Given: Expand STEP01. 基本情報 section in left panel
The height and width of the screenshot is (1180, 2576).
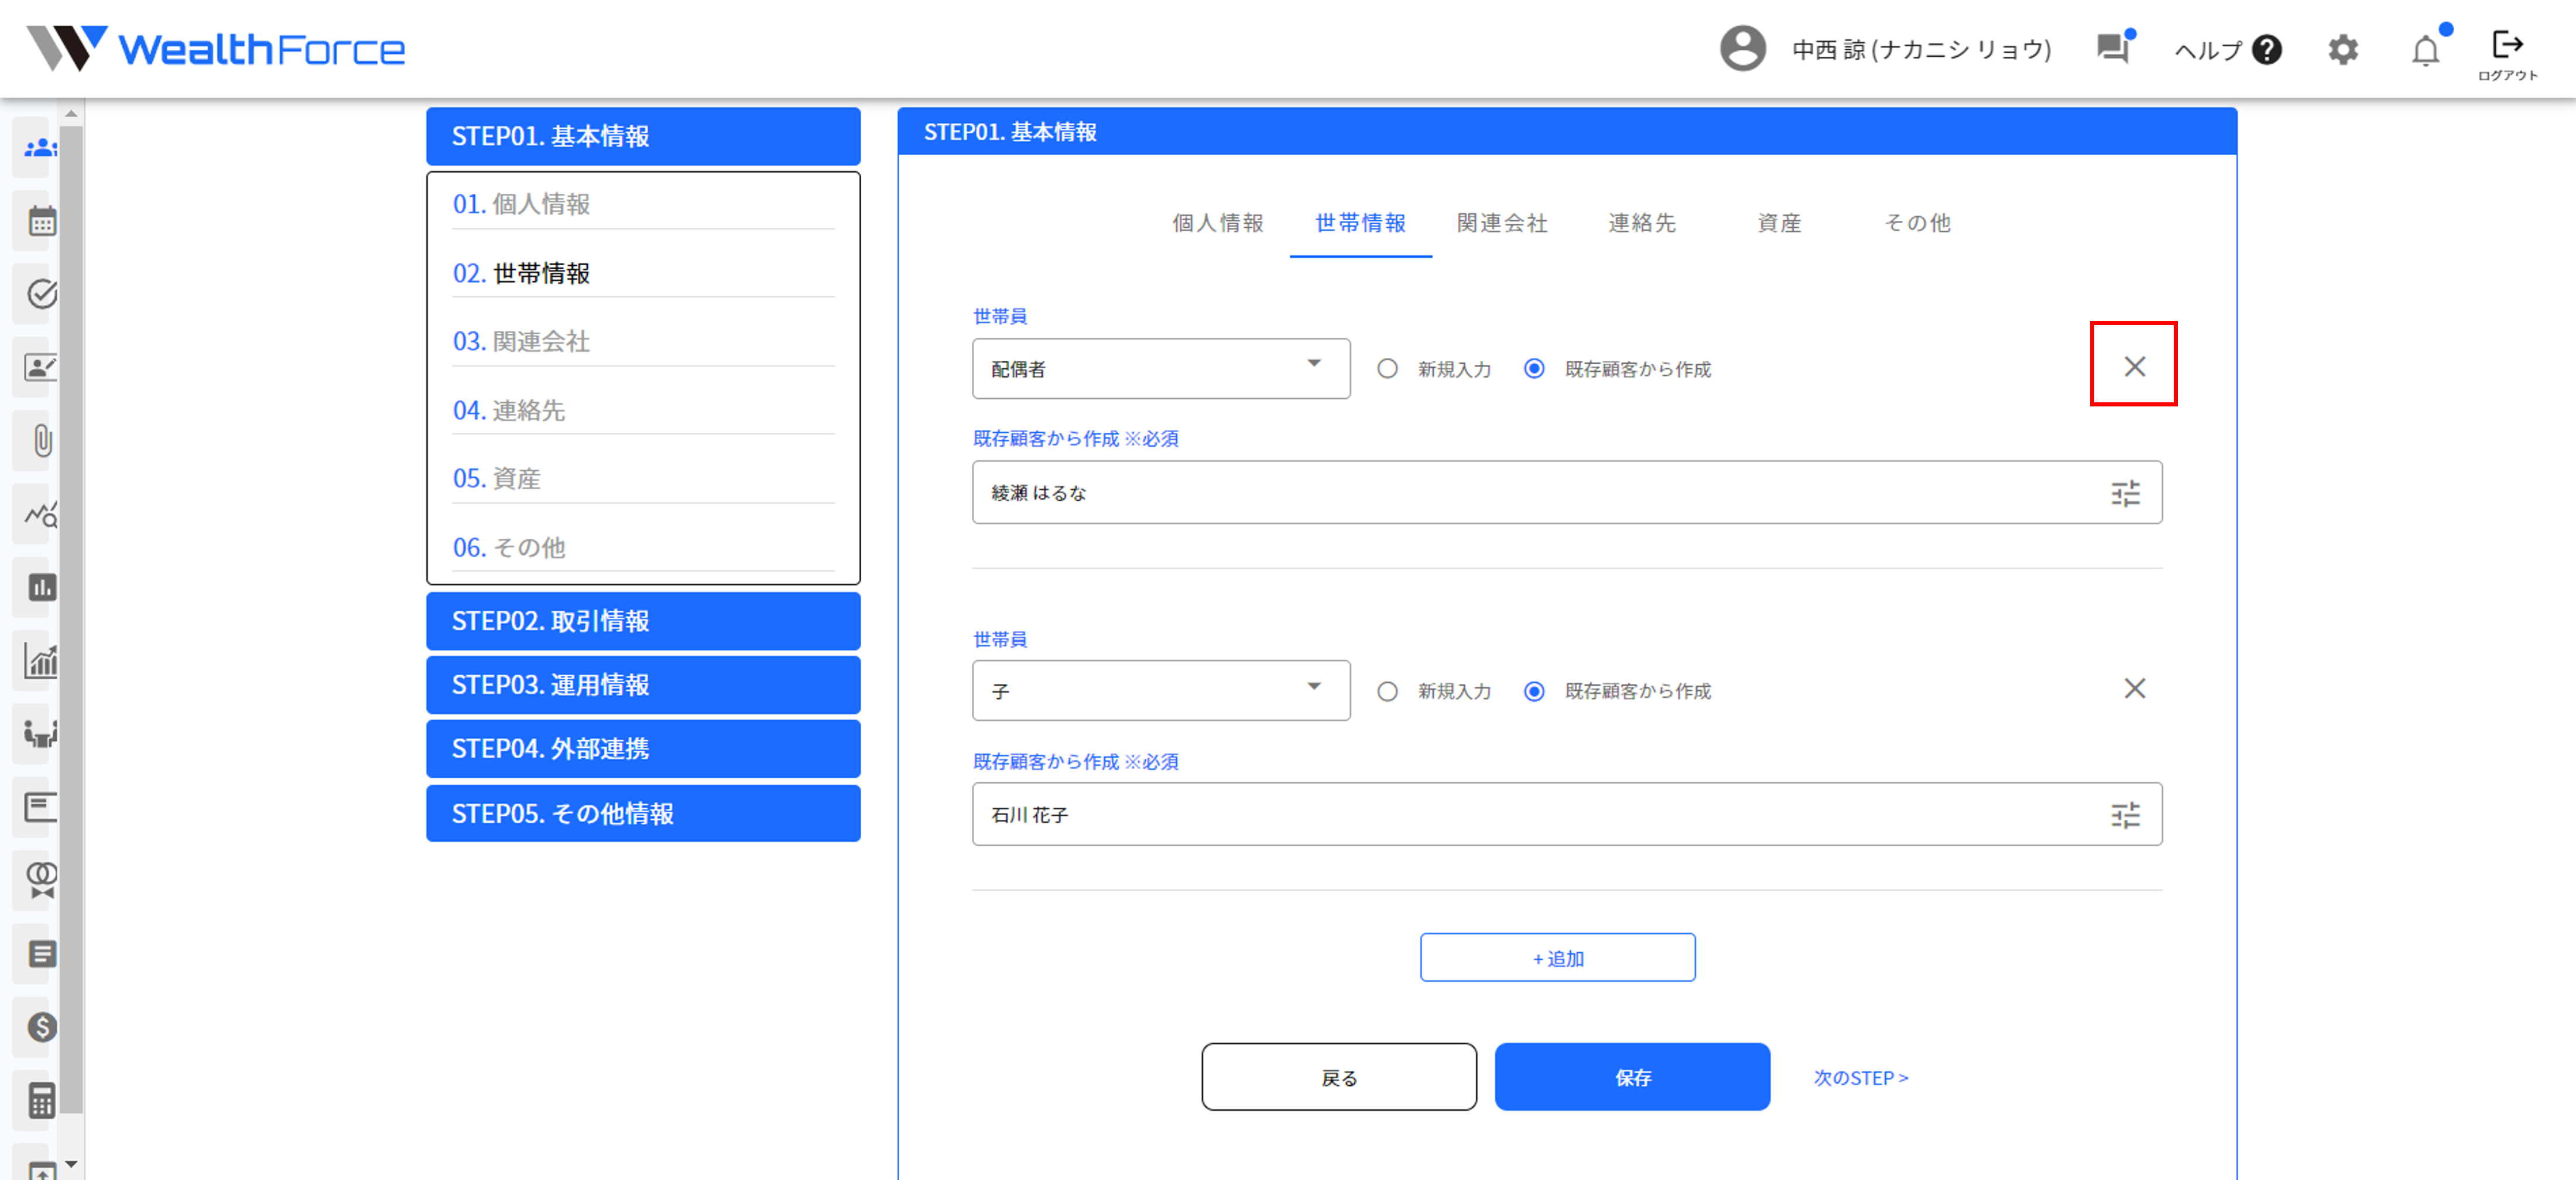Looking at the screenshot, I should tap(643, 136).
